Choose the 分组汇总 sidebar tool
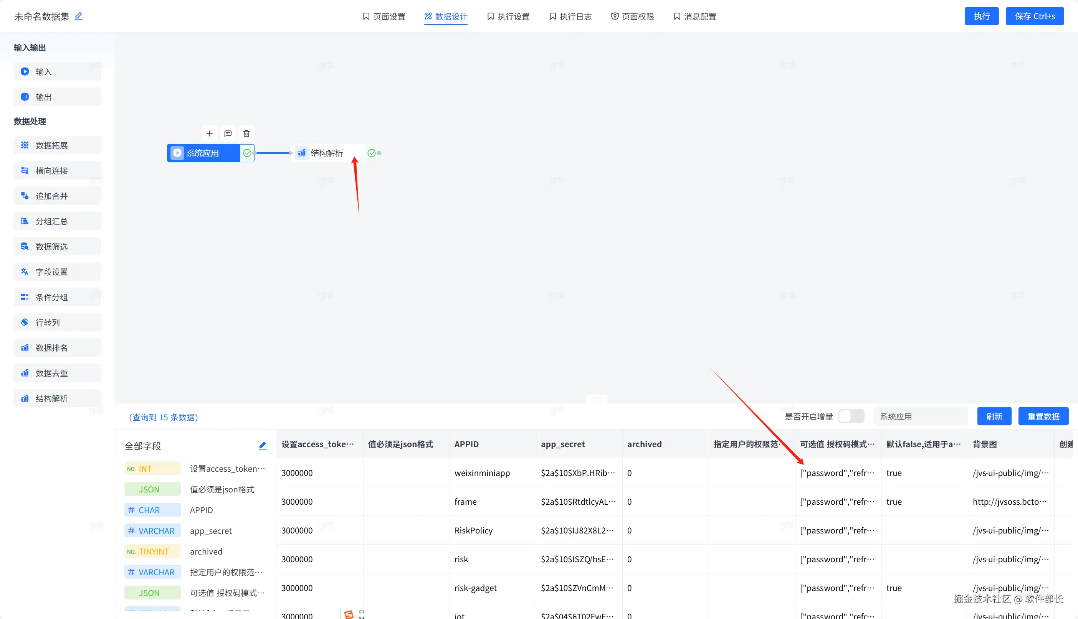This screenshot has height=619, width=1078. [x=58, y=221]
